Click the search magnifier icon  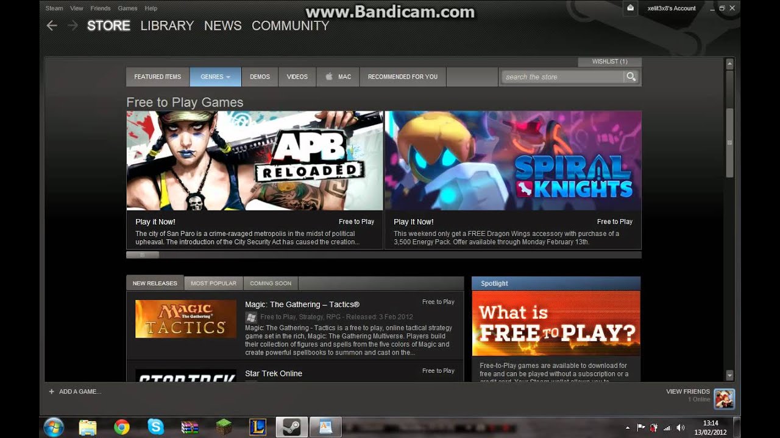tap(631, 77)
